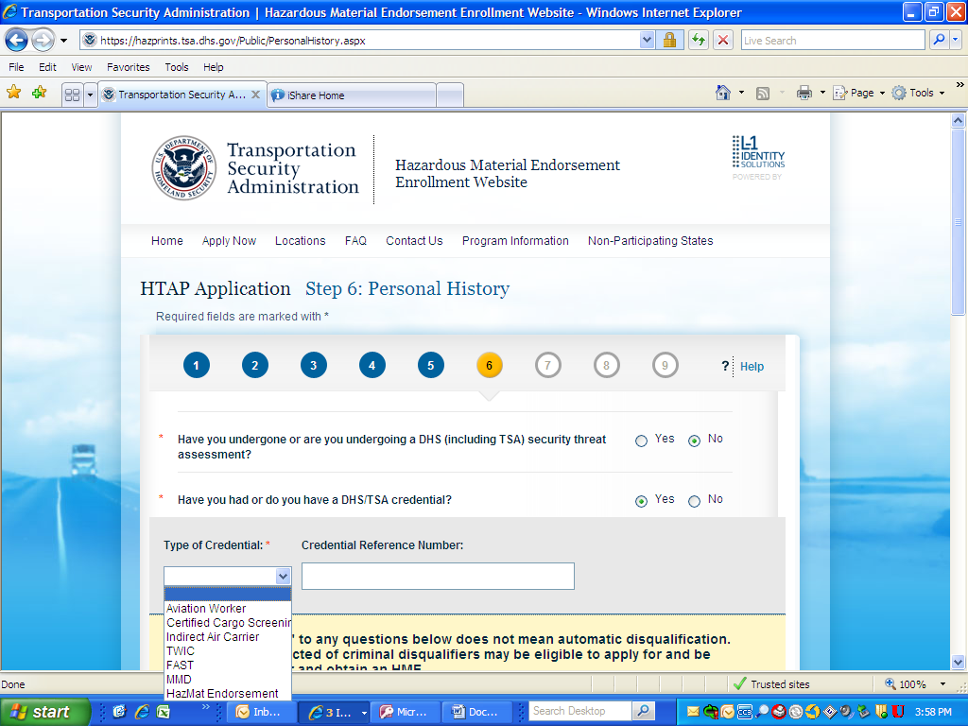Open the View menu
Viewport: 968px width, 726px height.
(x=81, y=67)
